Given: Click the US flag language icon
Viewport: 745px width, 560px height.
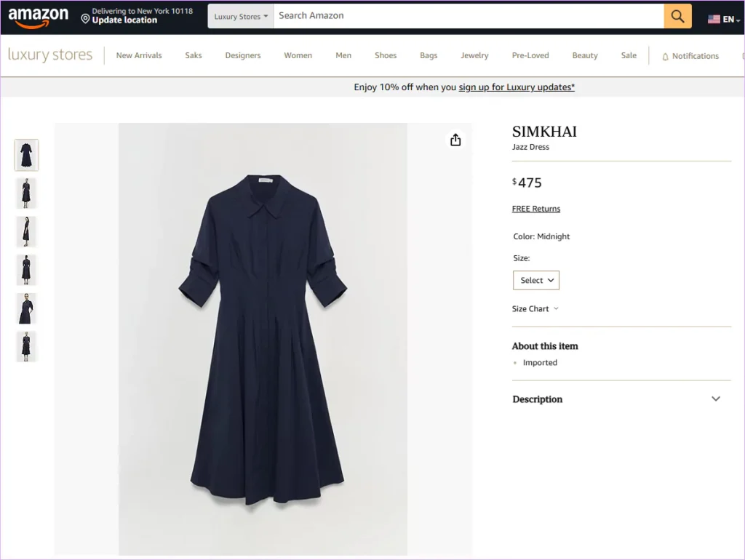Looking at the screenshot, I should [714, 20].
